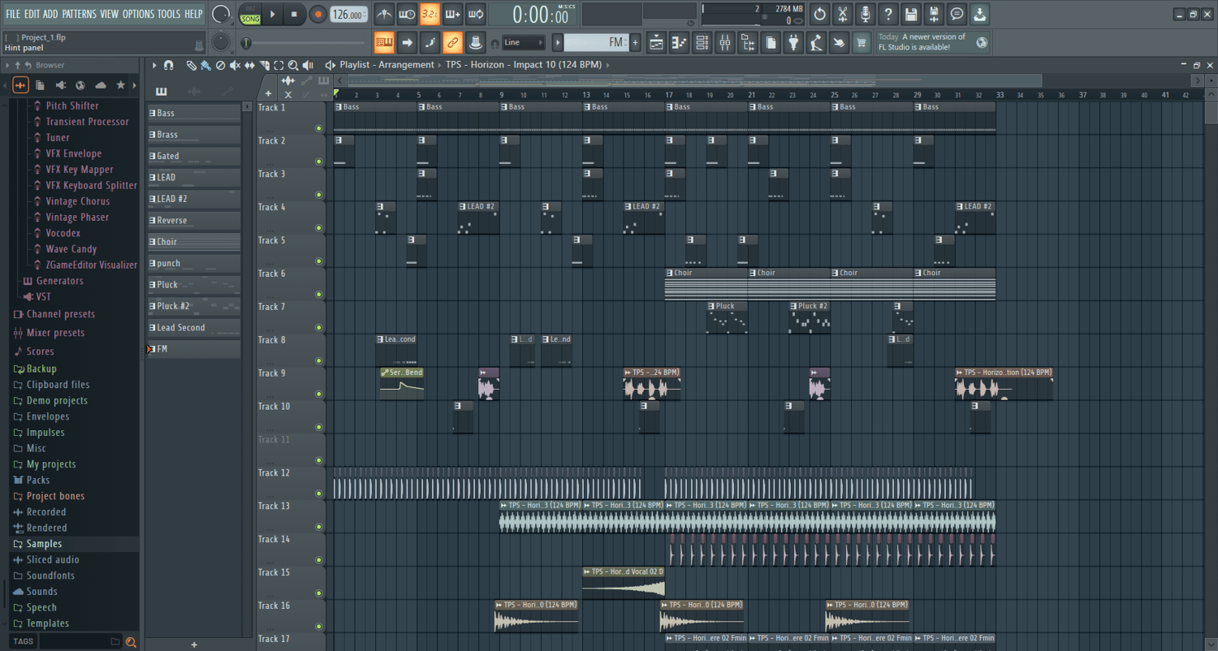
Task: Open the help question mark icon
Action: coord(888,14)
